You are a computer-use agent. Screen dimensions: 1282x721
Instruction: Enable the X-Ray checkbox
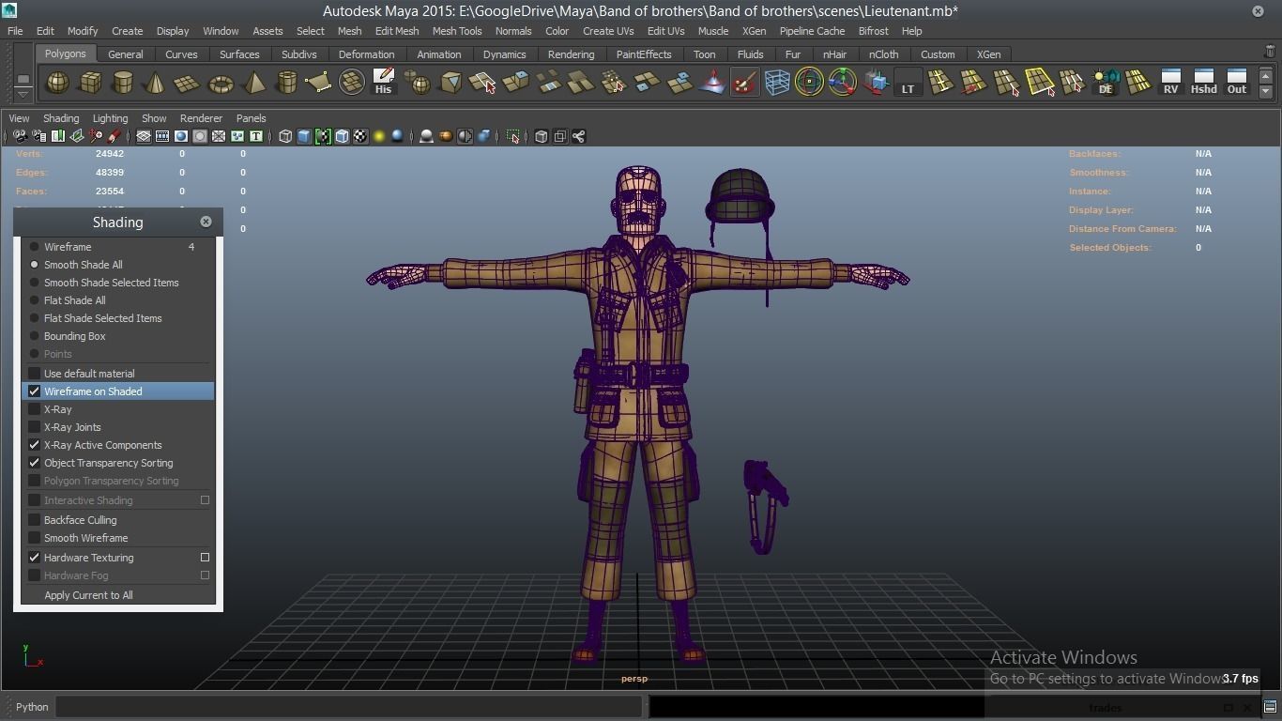[35, 409]
